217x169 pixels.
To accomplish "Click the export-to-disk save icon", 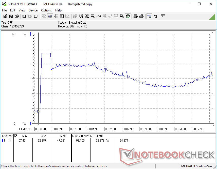I will (5, 16).
